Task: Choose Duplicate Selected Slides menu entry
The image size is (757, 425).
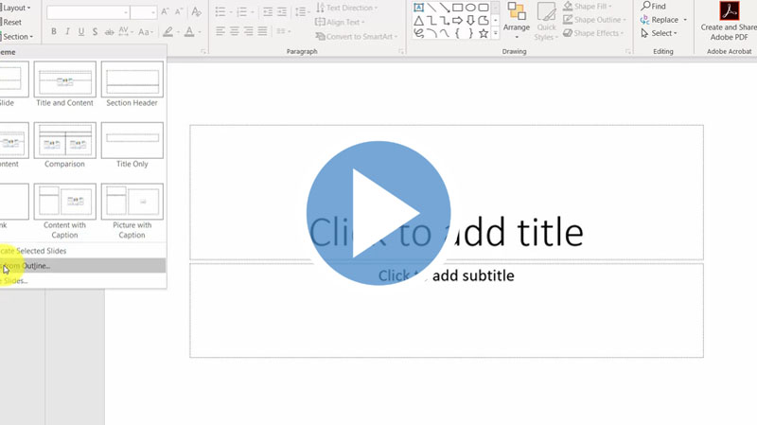Action: [34, 251]
